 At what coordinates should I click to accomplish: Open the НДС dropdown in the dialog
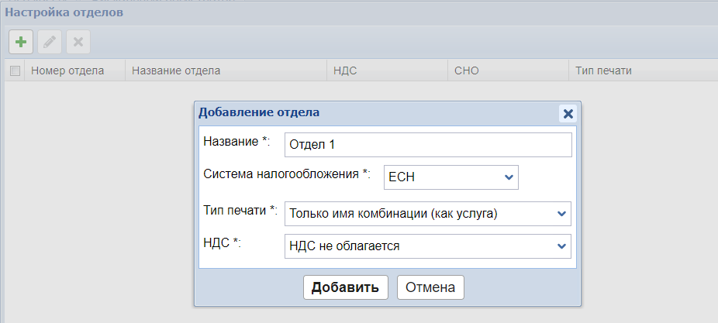[x=427, y=246]
